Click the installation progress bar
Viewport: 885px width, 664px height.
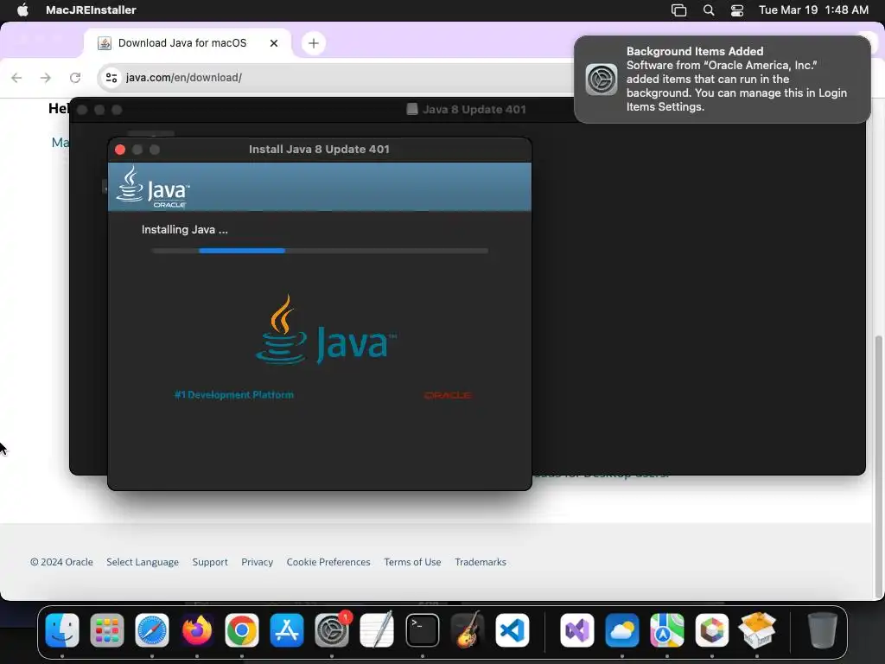(x=320, y=251)
